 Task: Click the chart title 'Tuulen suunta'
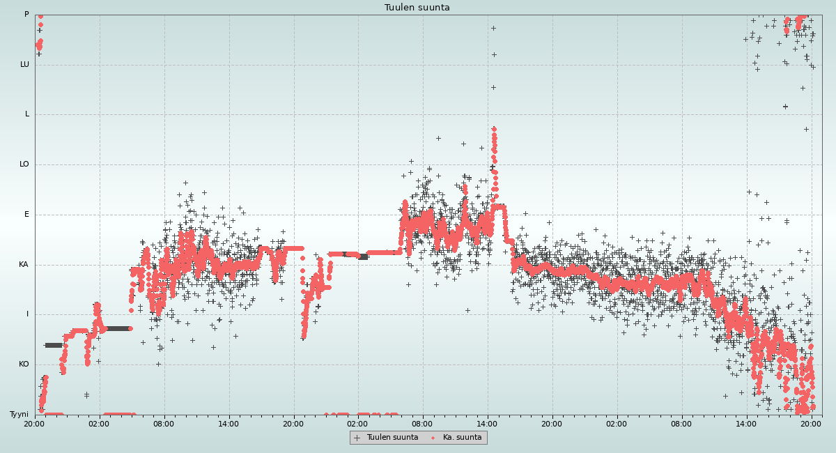pyautogui.click(x=417, y=8)
